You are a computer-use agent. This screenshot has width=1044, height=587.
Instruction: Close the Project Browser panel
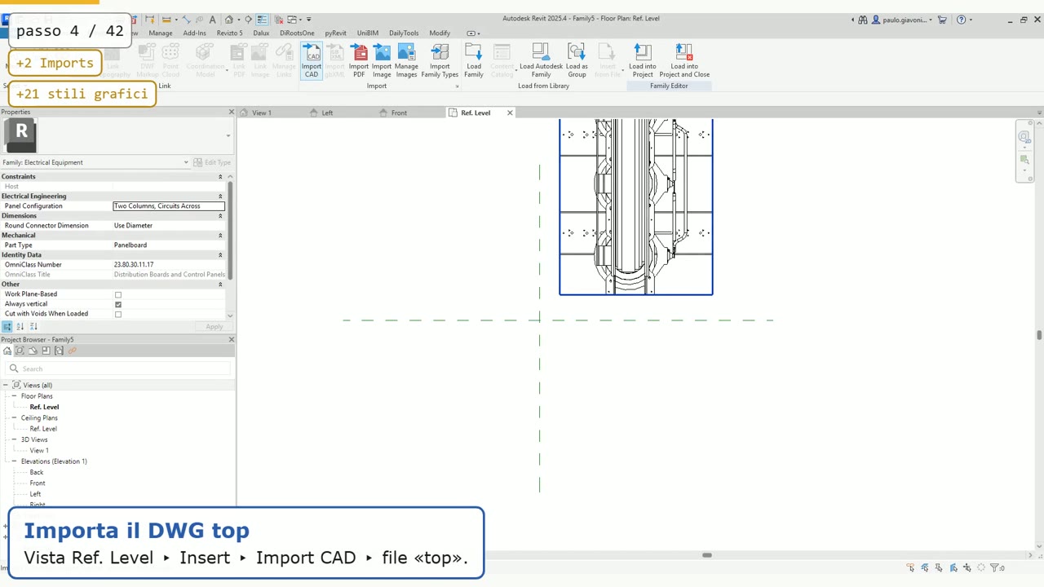[231, 339]
